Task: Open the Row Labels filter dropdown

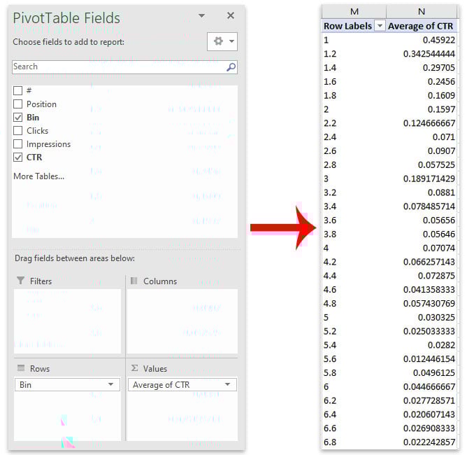Action: pos(380,26)
